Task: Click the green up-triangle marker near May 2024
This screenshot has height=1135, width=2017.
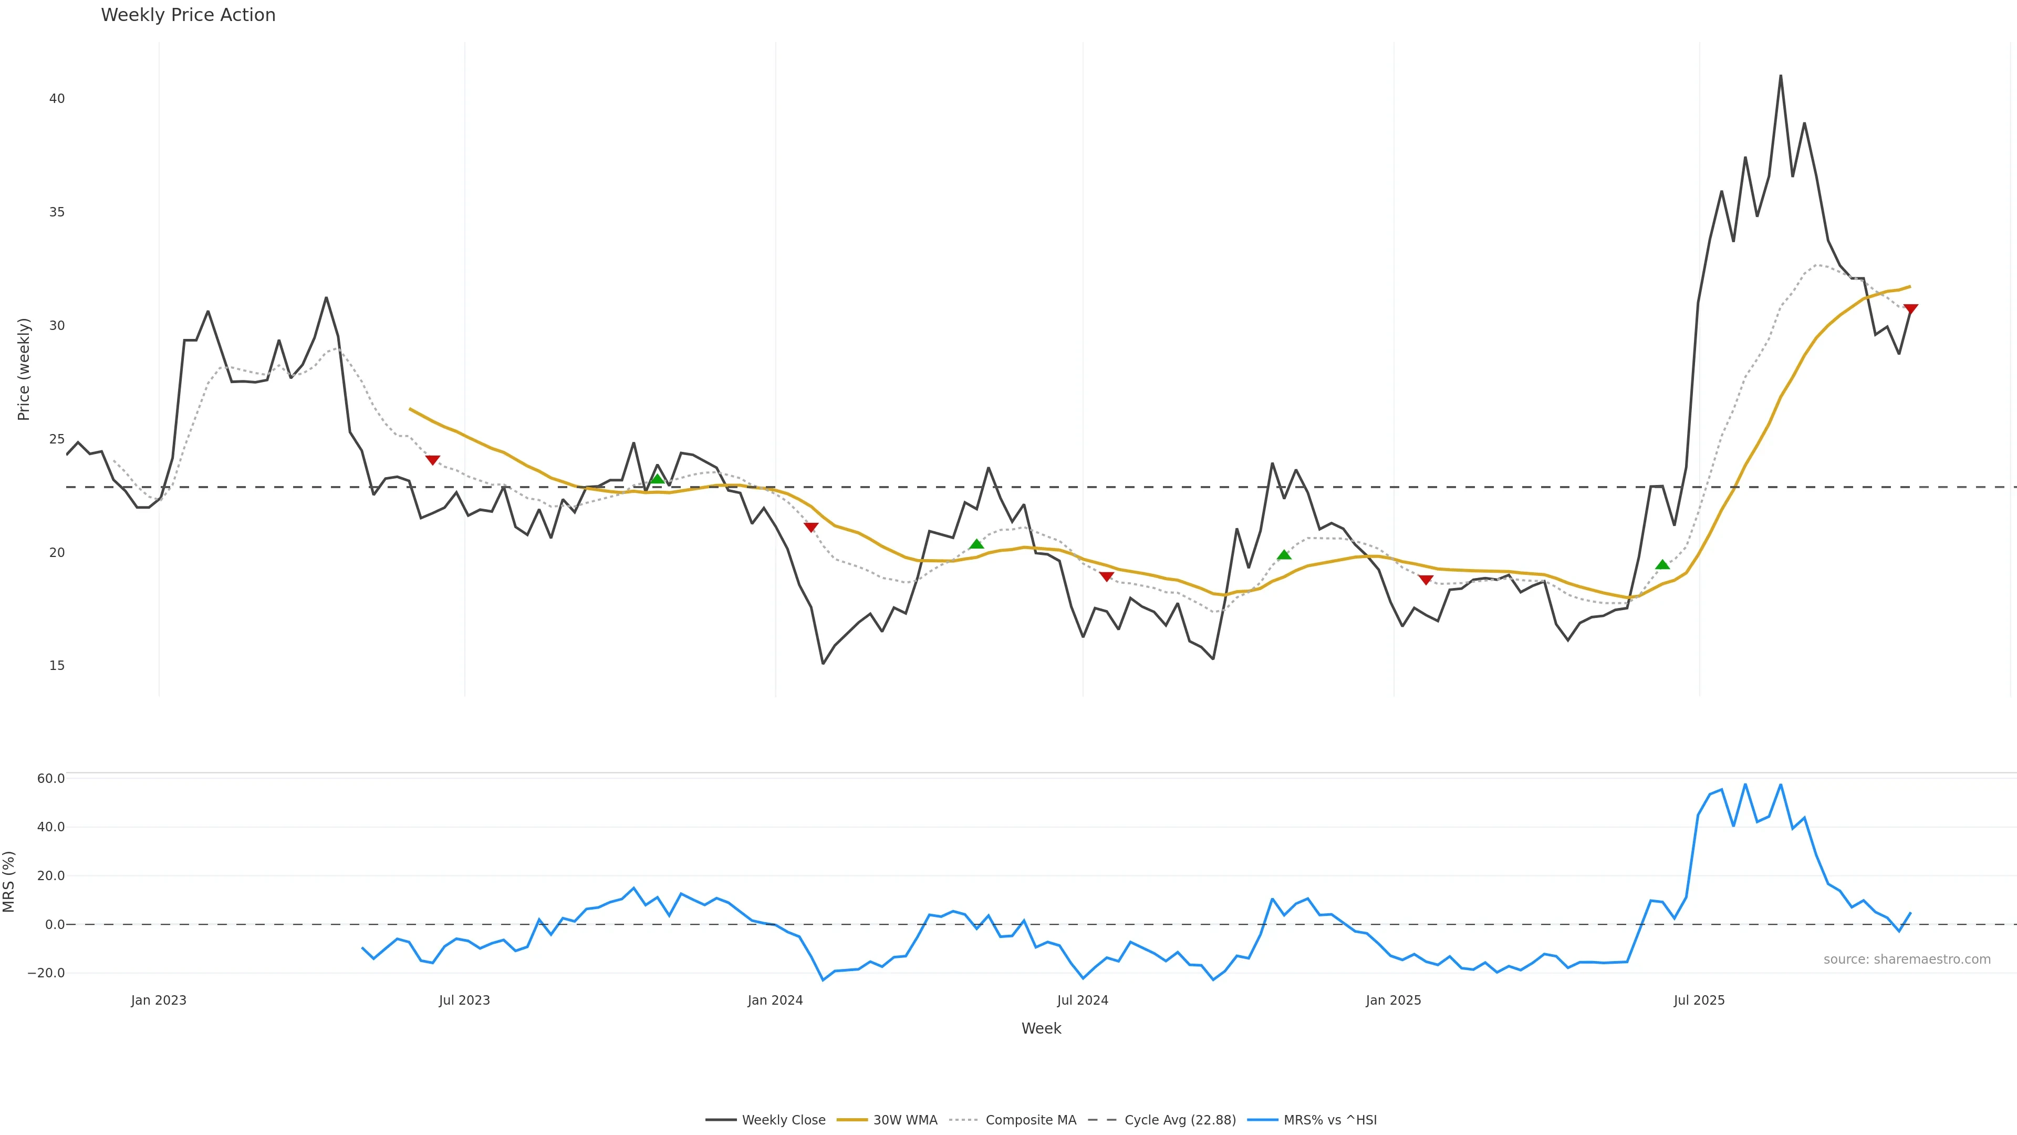Action: (x=976, y=544)
